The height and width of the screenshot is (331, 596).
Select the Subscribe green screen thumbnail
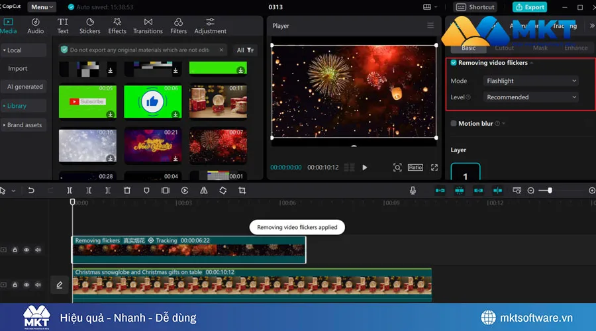pyautogui.click(x=87, y=101)
